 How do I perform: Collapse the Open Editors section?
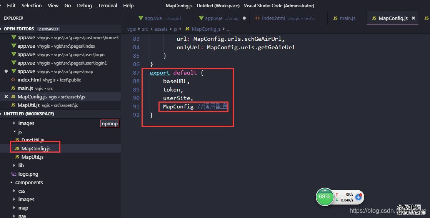tap(2, 29)
